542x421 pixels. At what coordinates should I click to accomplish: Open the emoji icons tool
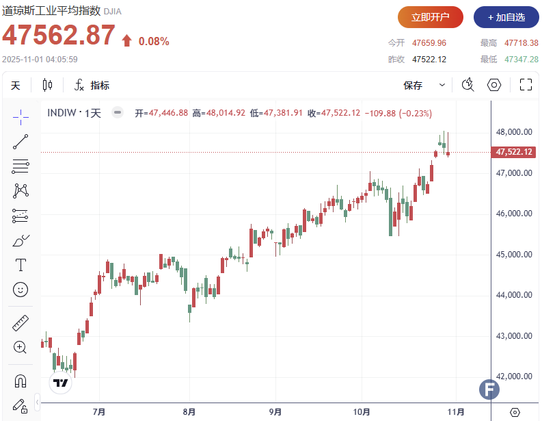(x=21, y=290)
